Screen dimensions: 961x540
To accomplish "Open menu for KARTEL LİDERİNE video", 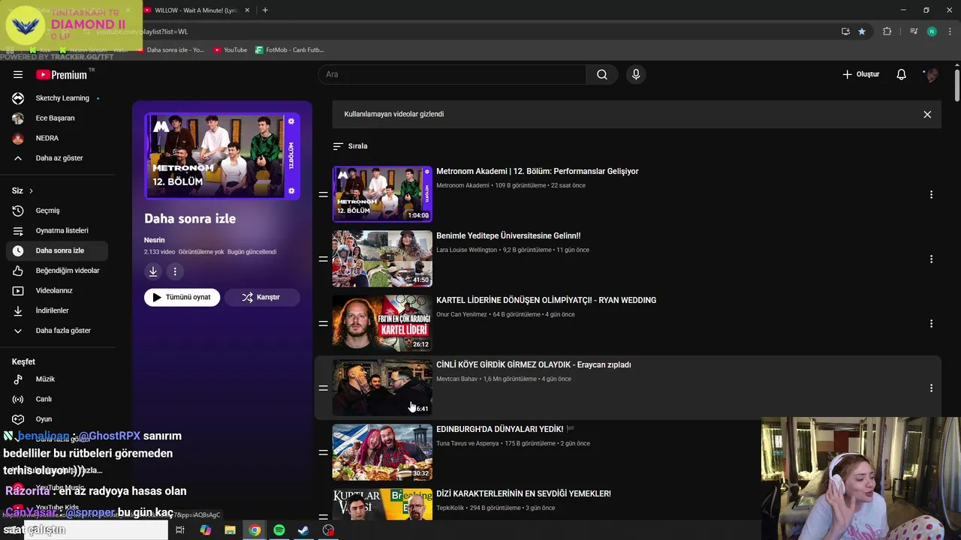I will coord(931,323).
